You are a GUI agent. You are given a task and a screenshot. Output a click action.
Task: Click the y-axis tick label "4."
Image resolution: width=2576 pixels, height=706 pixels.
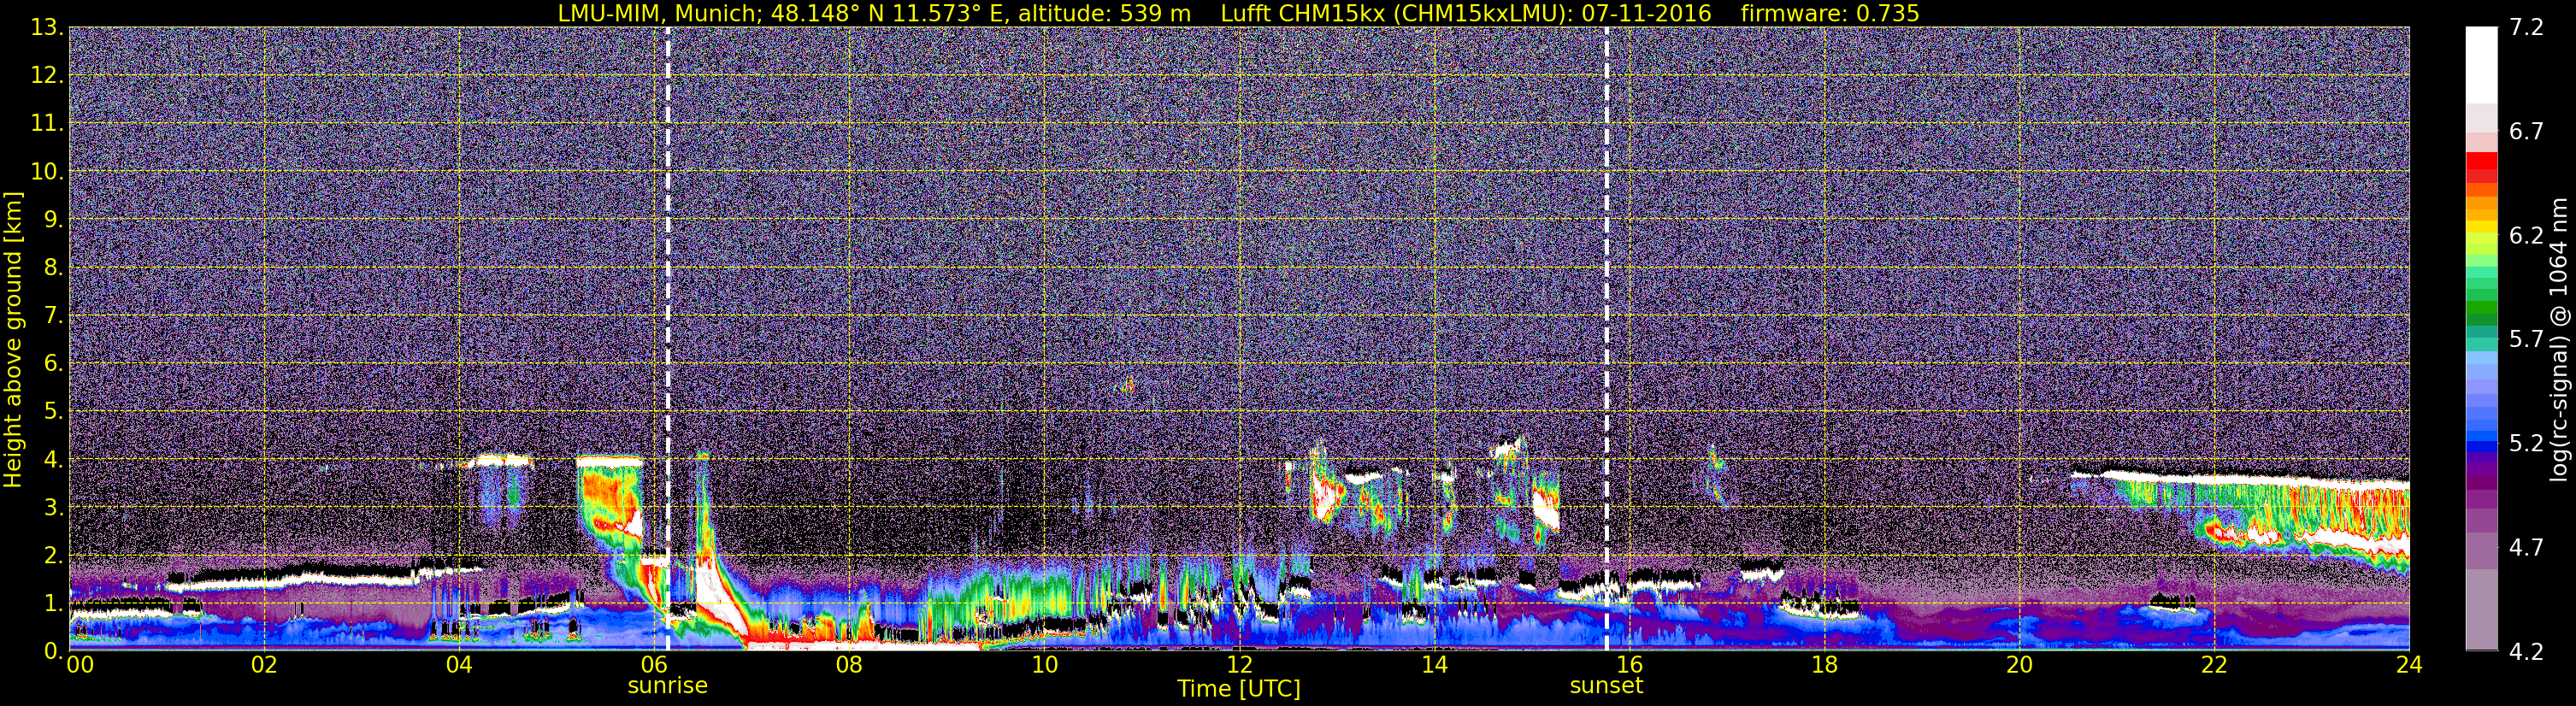[53, 460]
